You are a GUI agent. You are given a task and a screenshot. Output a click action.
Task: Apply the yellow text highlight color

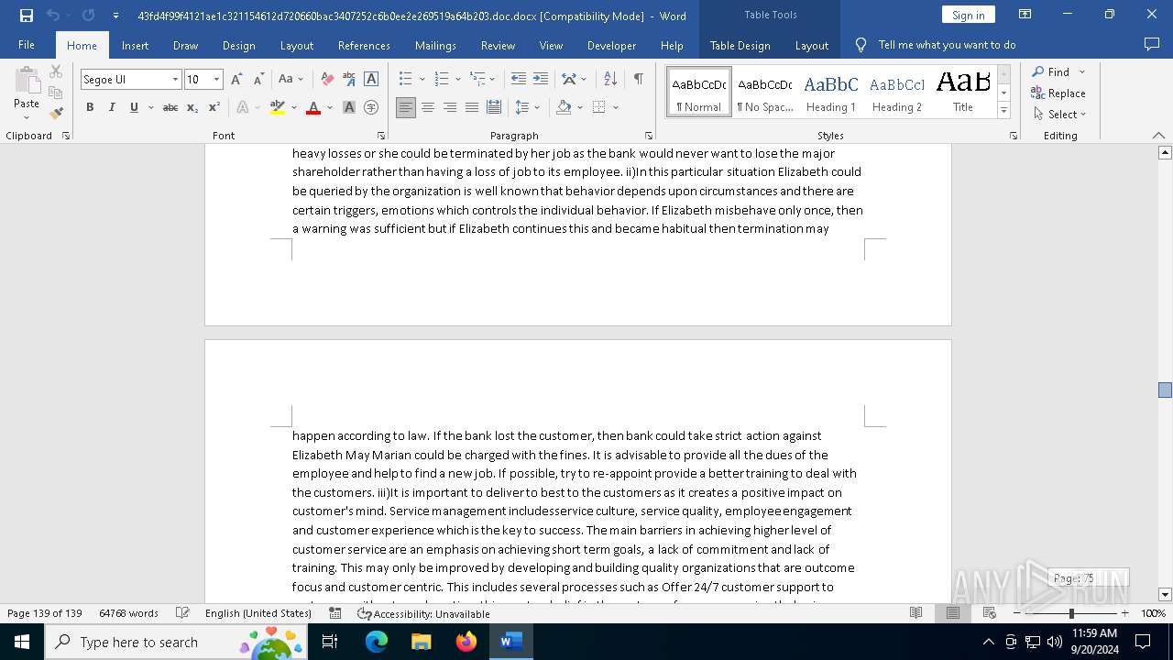coord(278,107)
